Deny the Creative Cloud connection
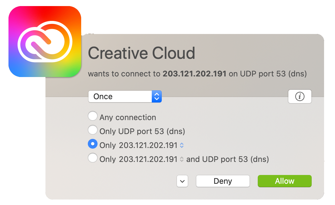 pyautogui.click(x=223, y=181)
